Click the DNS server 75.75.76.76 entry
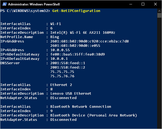Viewport: 162px width, 129px height. tap(62, 76)
